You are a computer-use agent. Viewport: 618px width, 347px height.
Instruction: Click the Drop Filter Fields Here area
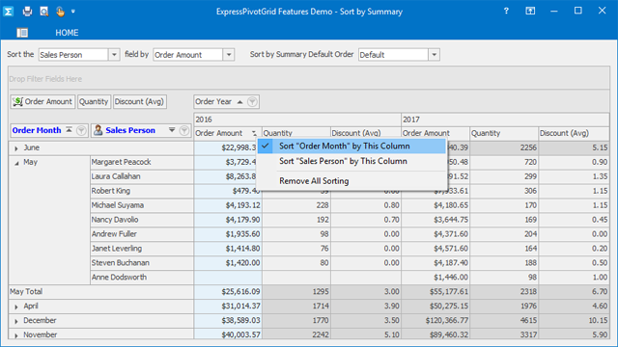(x=309, y=79)
